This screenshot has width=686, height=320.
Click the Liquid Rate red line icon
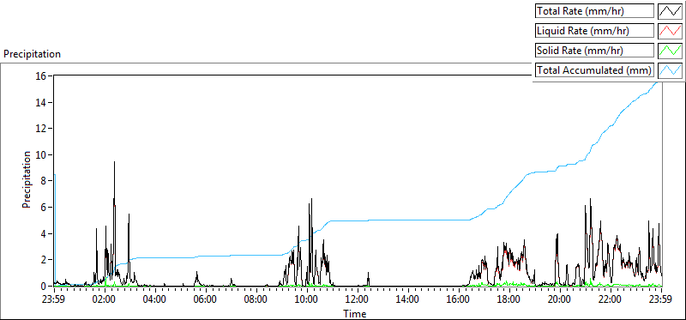pyautogui.click(x=670, y=31)
